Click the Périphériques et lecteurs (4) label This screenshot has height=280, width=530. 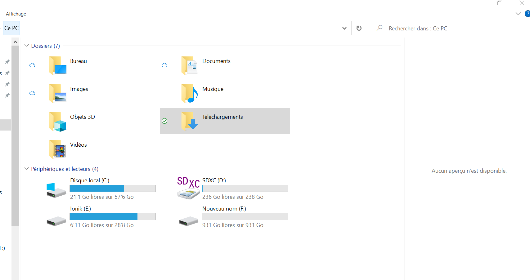[65, 169]
